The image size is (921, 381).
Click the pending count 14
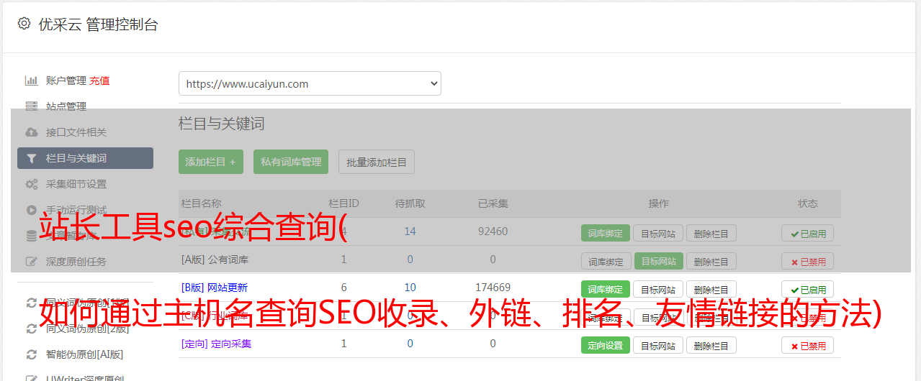[x=410, y=231]
